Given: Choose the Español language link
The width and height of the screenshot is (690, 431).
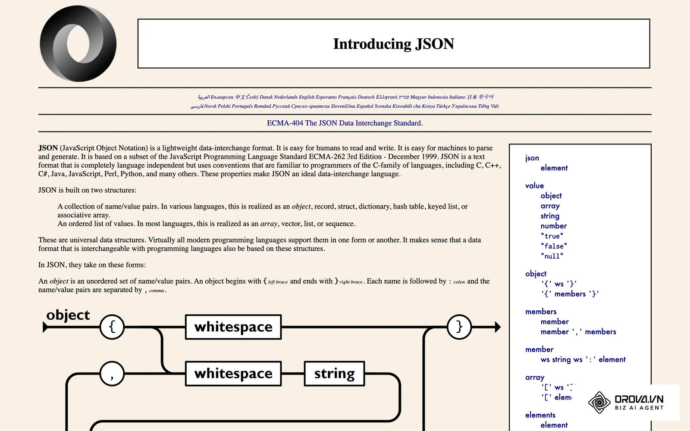Looking at the screenshot, I should 365,106.
